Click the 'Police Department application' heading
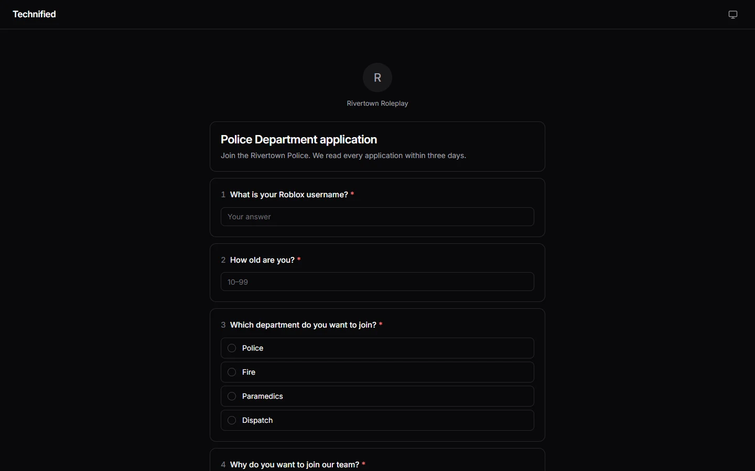 point(299,140)
